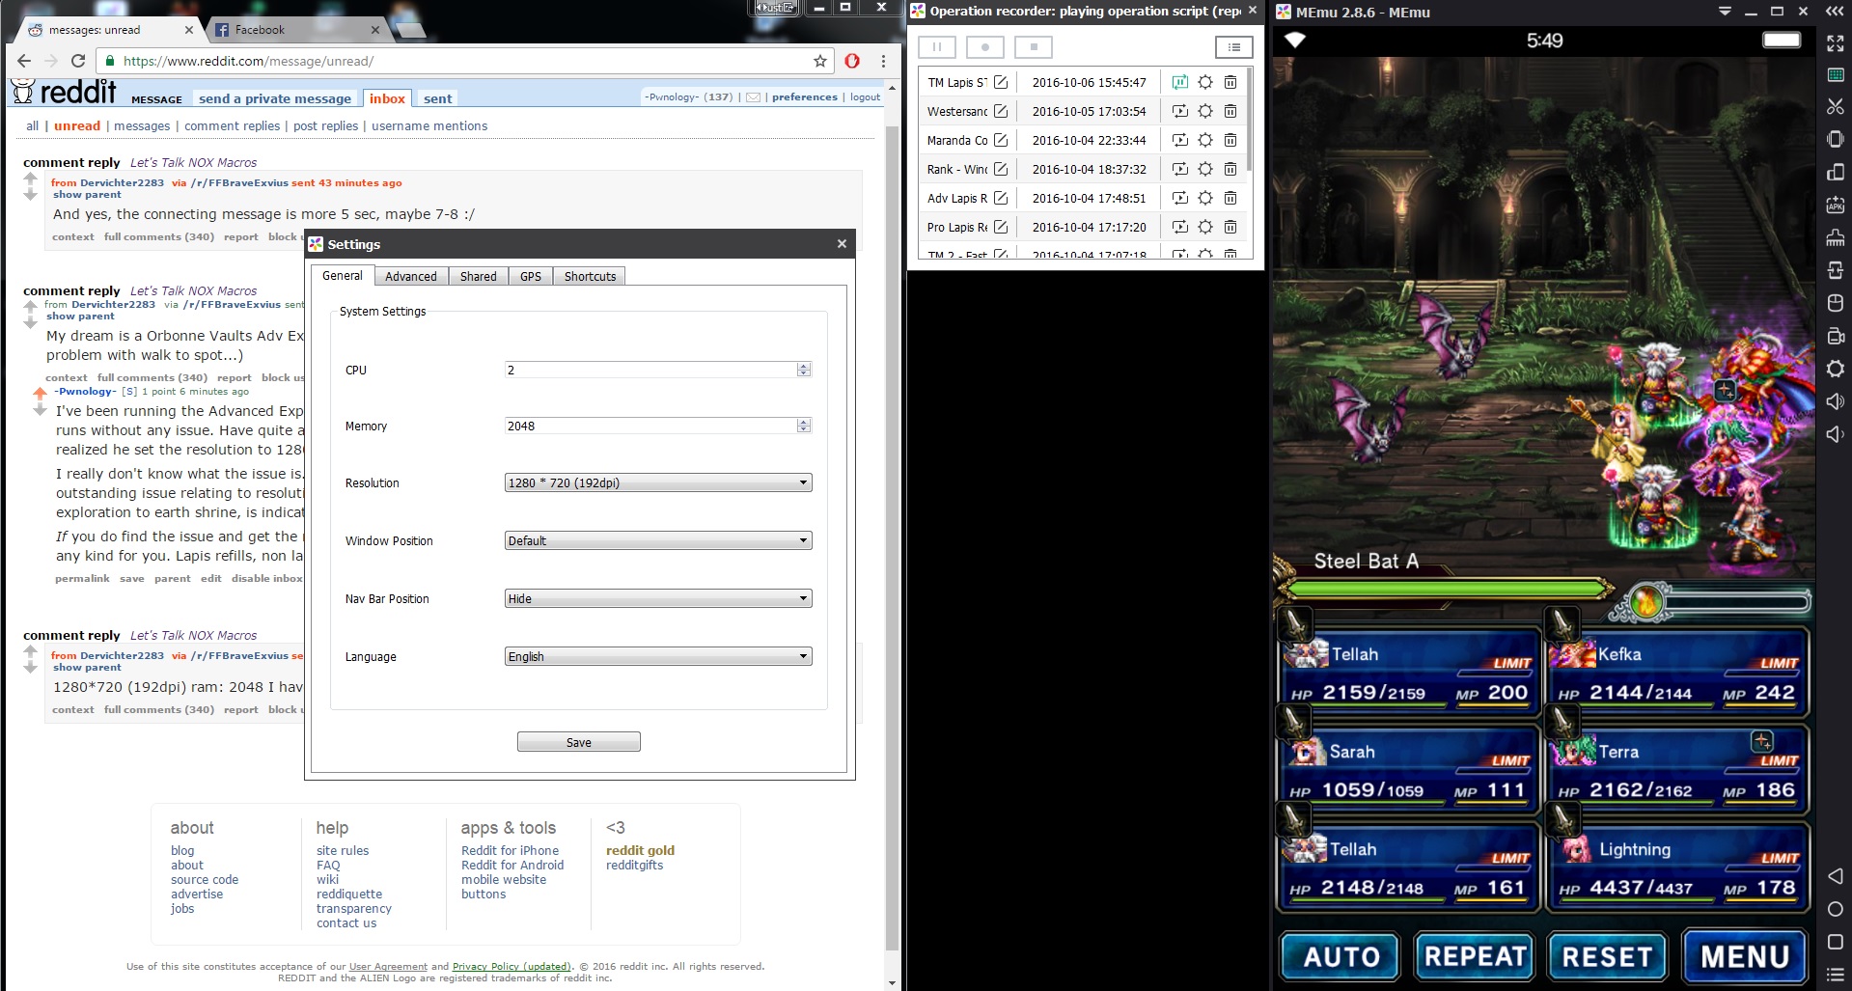The image size is (1852, 991).
Task: Click the Memory value field
Action: point(651,426)
